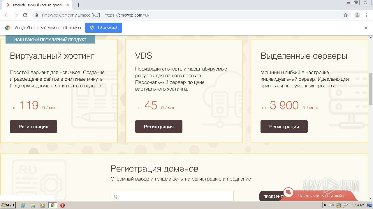Click the red stop-sign taskbar icon

[62, 205]
